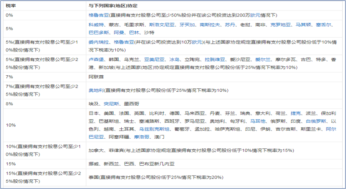Click the 澳门 text

(x=159, y=137)
